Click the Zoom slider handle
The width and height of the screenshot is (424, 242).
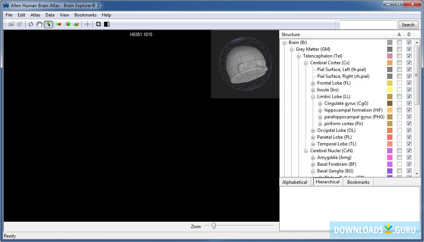pos(214,226)
